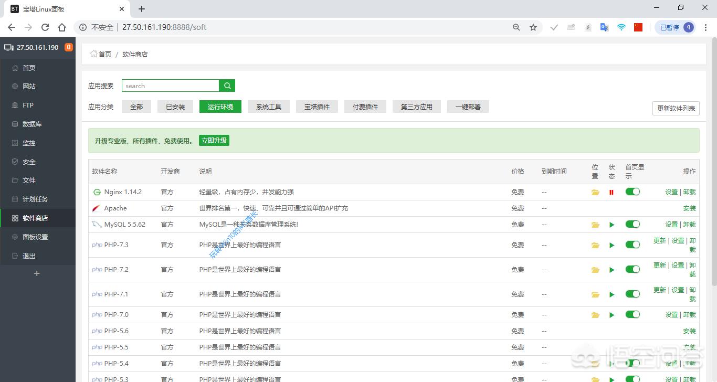Toggle homepage display for PHP-7.0
The width and height of the screenshot is (717, 382).
point(632,314)
